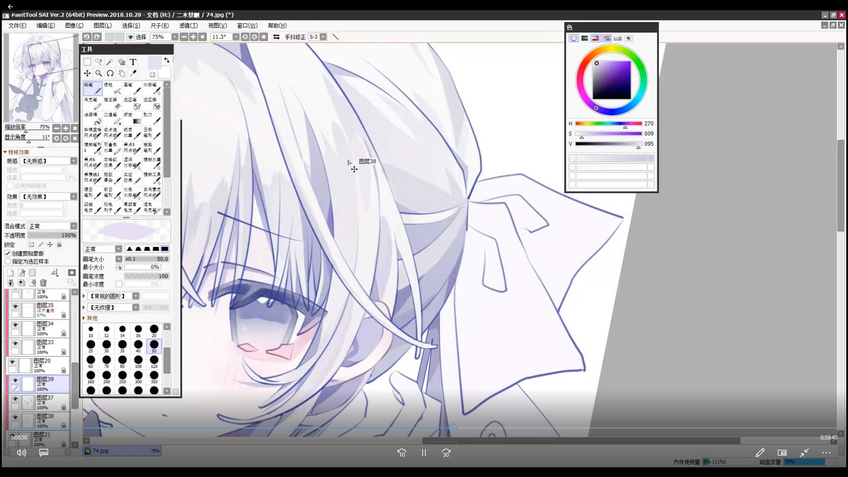Image resolution: width=848 pixels, height=477 pixels.
Task: Pick the Eyedropper tool
Action: tap(133, 73)
